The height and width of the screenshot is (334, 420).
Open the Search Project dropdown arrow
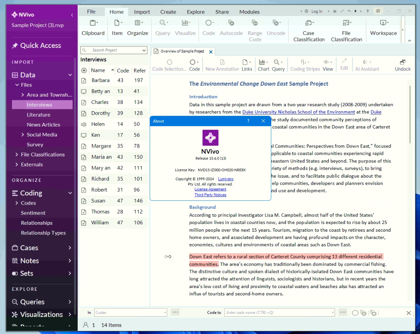pyautogui.click(x=144, y=50)
